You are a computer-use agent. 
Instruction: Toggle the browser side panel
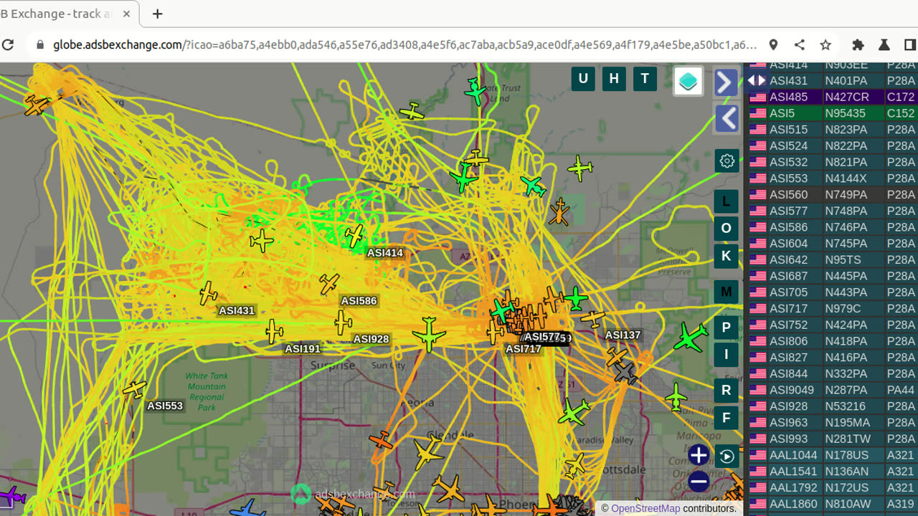pos(909,44)
